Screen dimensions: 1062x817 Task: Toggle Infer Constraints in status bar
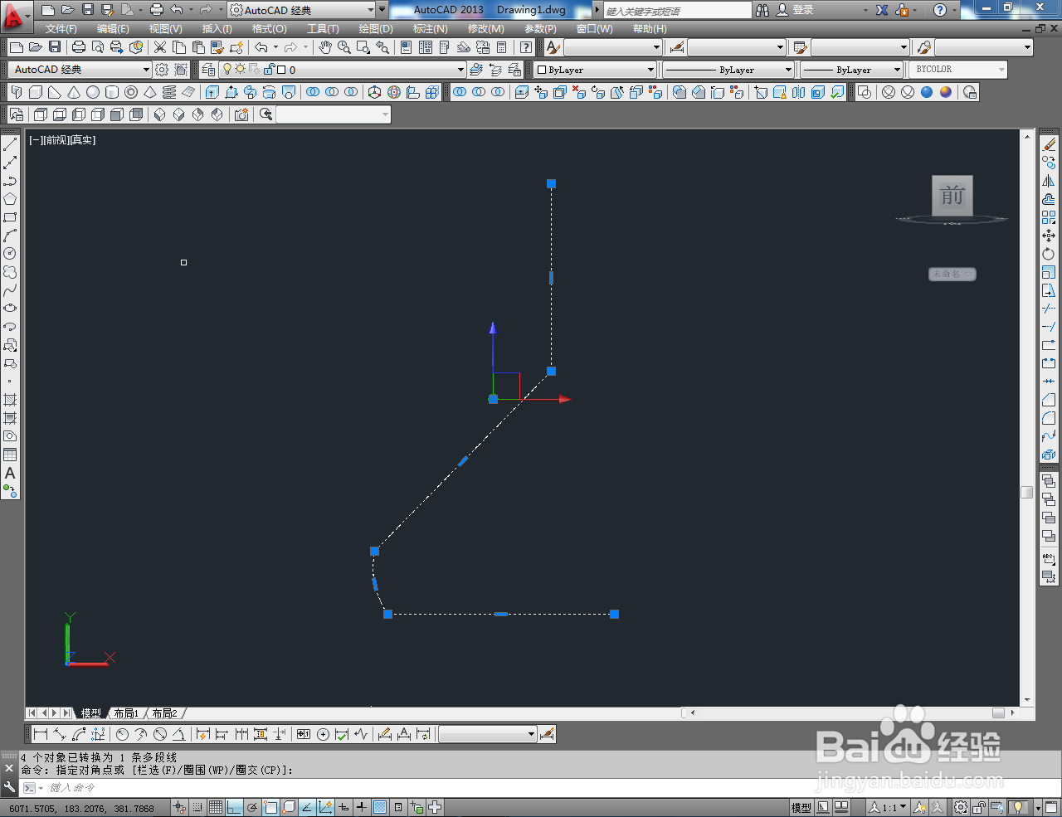coord(180,807)
